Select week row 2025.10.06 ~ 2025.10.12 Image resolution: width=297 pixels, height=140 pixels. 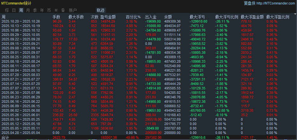tap(149, 31)
